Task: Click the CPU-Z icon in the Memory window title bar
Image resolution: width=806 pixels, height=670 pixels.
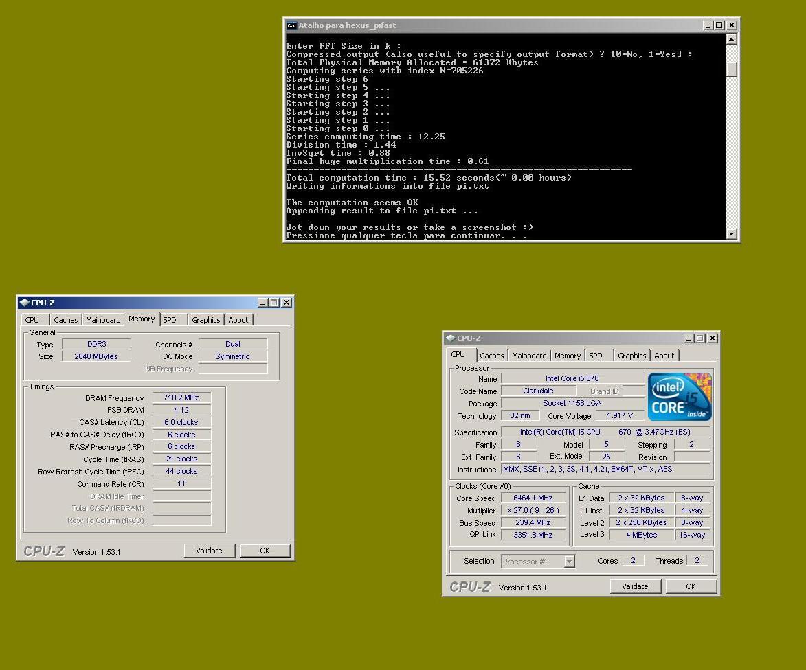Action: 25,303
